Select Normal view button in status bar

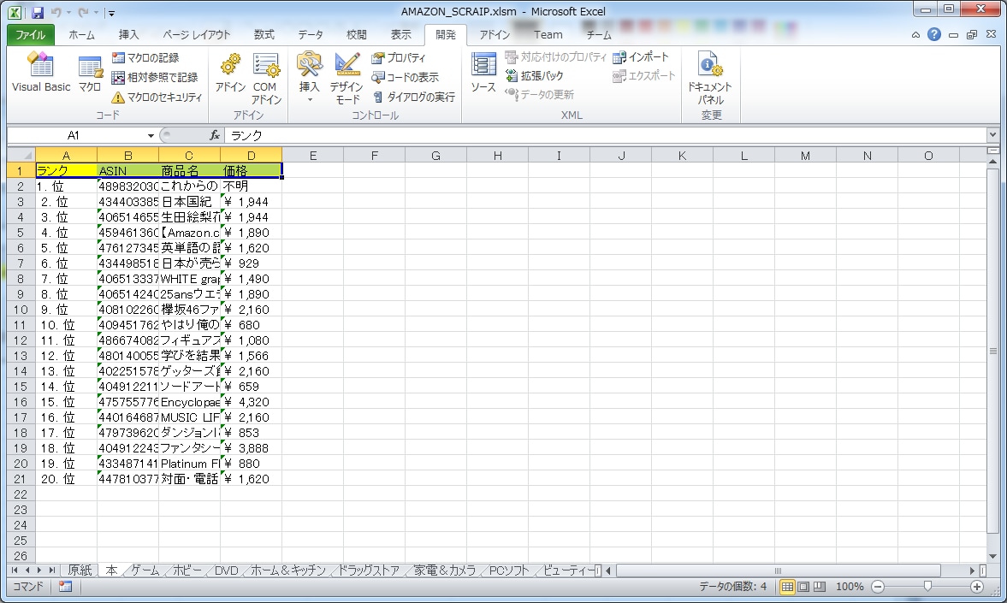(x=787, y=586)
